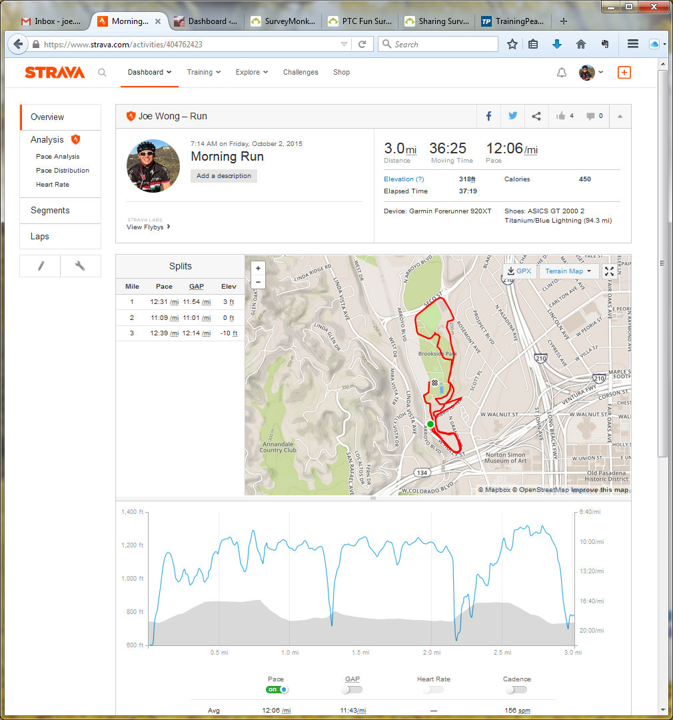Open the wrench actions icon
This screenshot has height=720, width=673.
tap(80, 266)
